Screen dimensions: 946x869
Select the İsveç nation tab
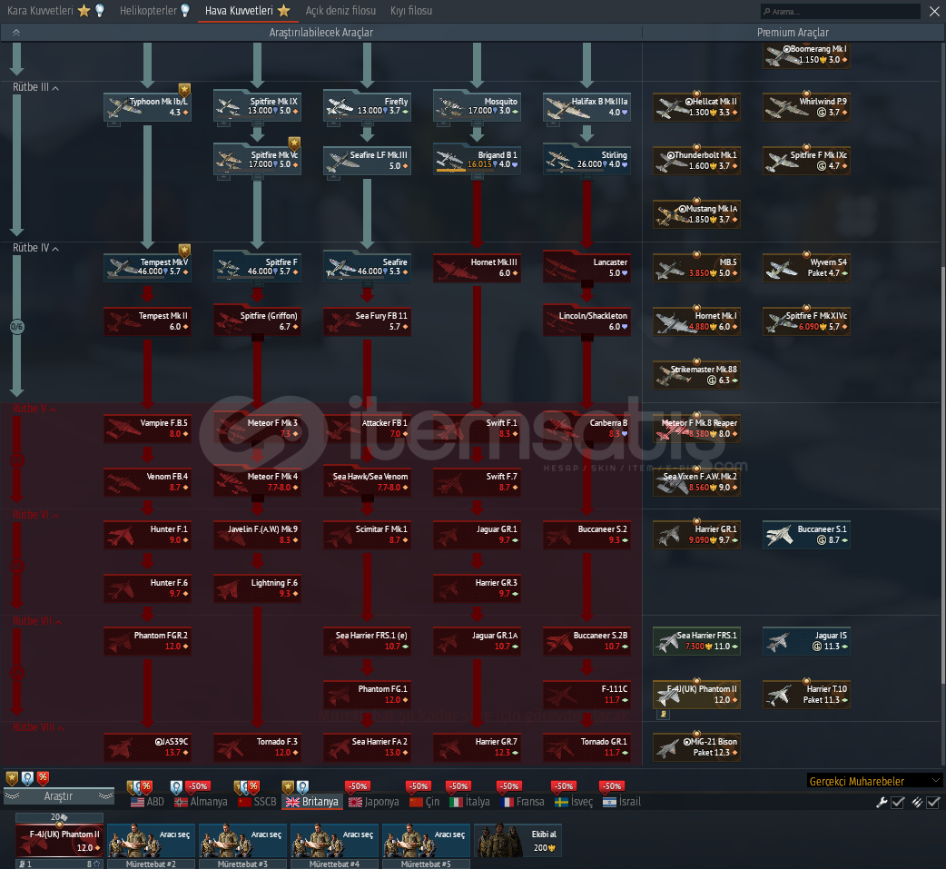point(574,802)
